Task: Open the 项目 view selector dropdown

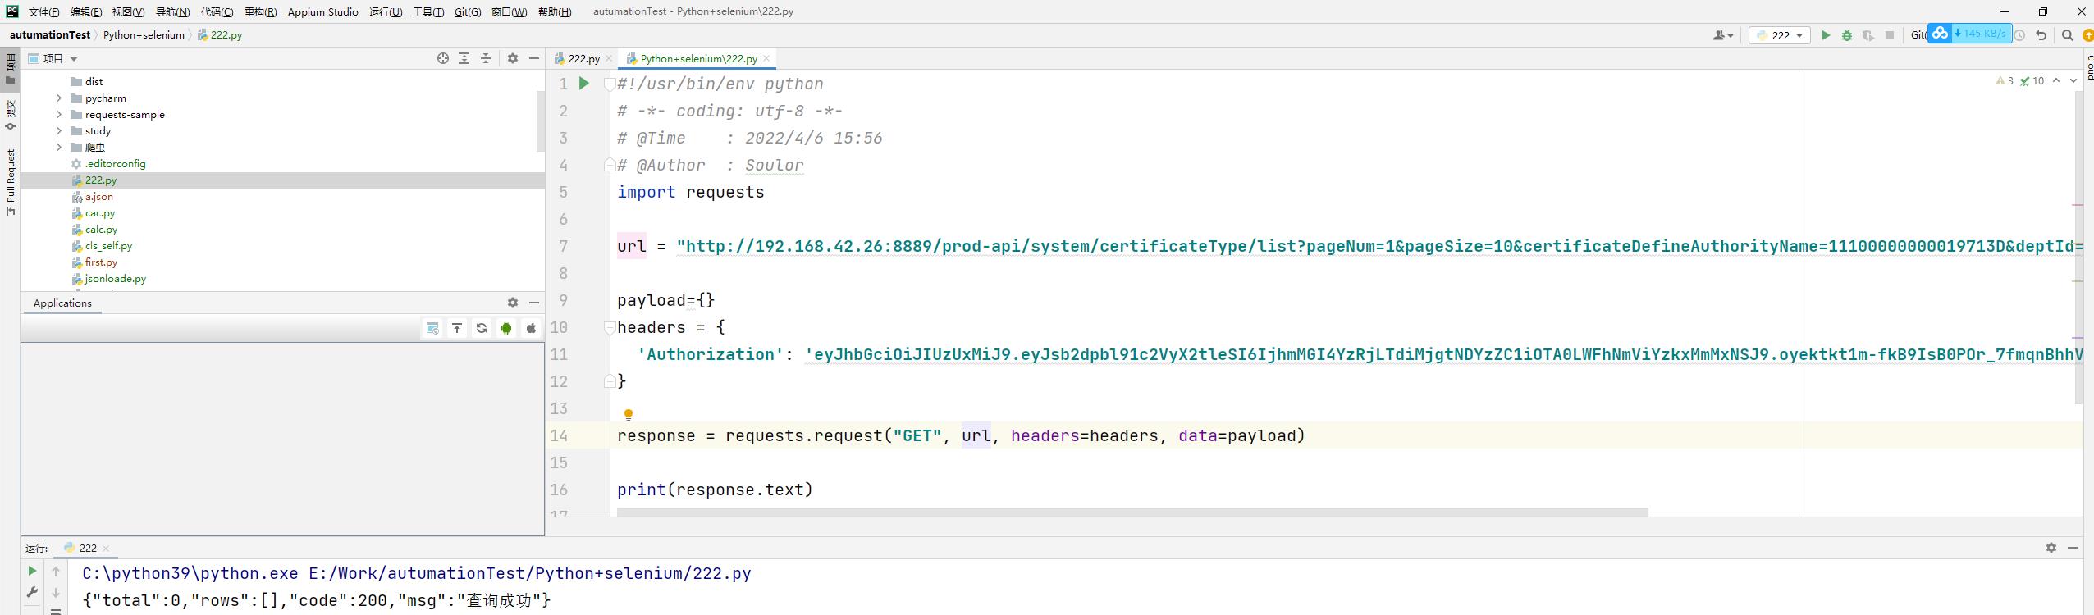Action: point(53,58)
